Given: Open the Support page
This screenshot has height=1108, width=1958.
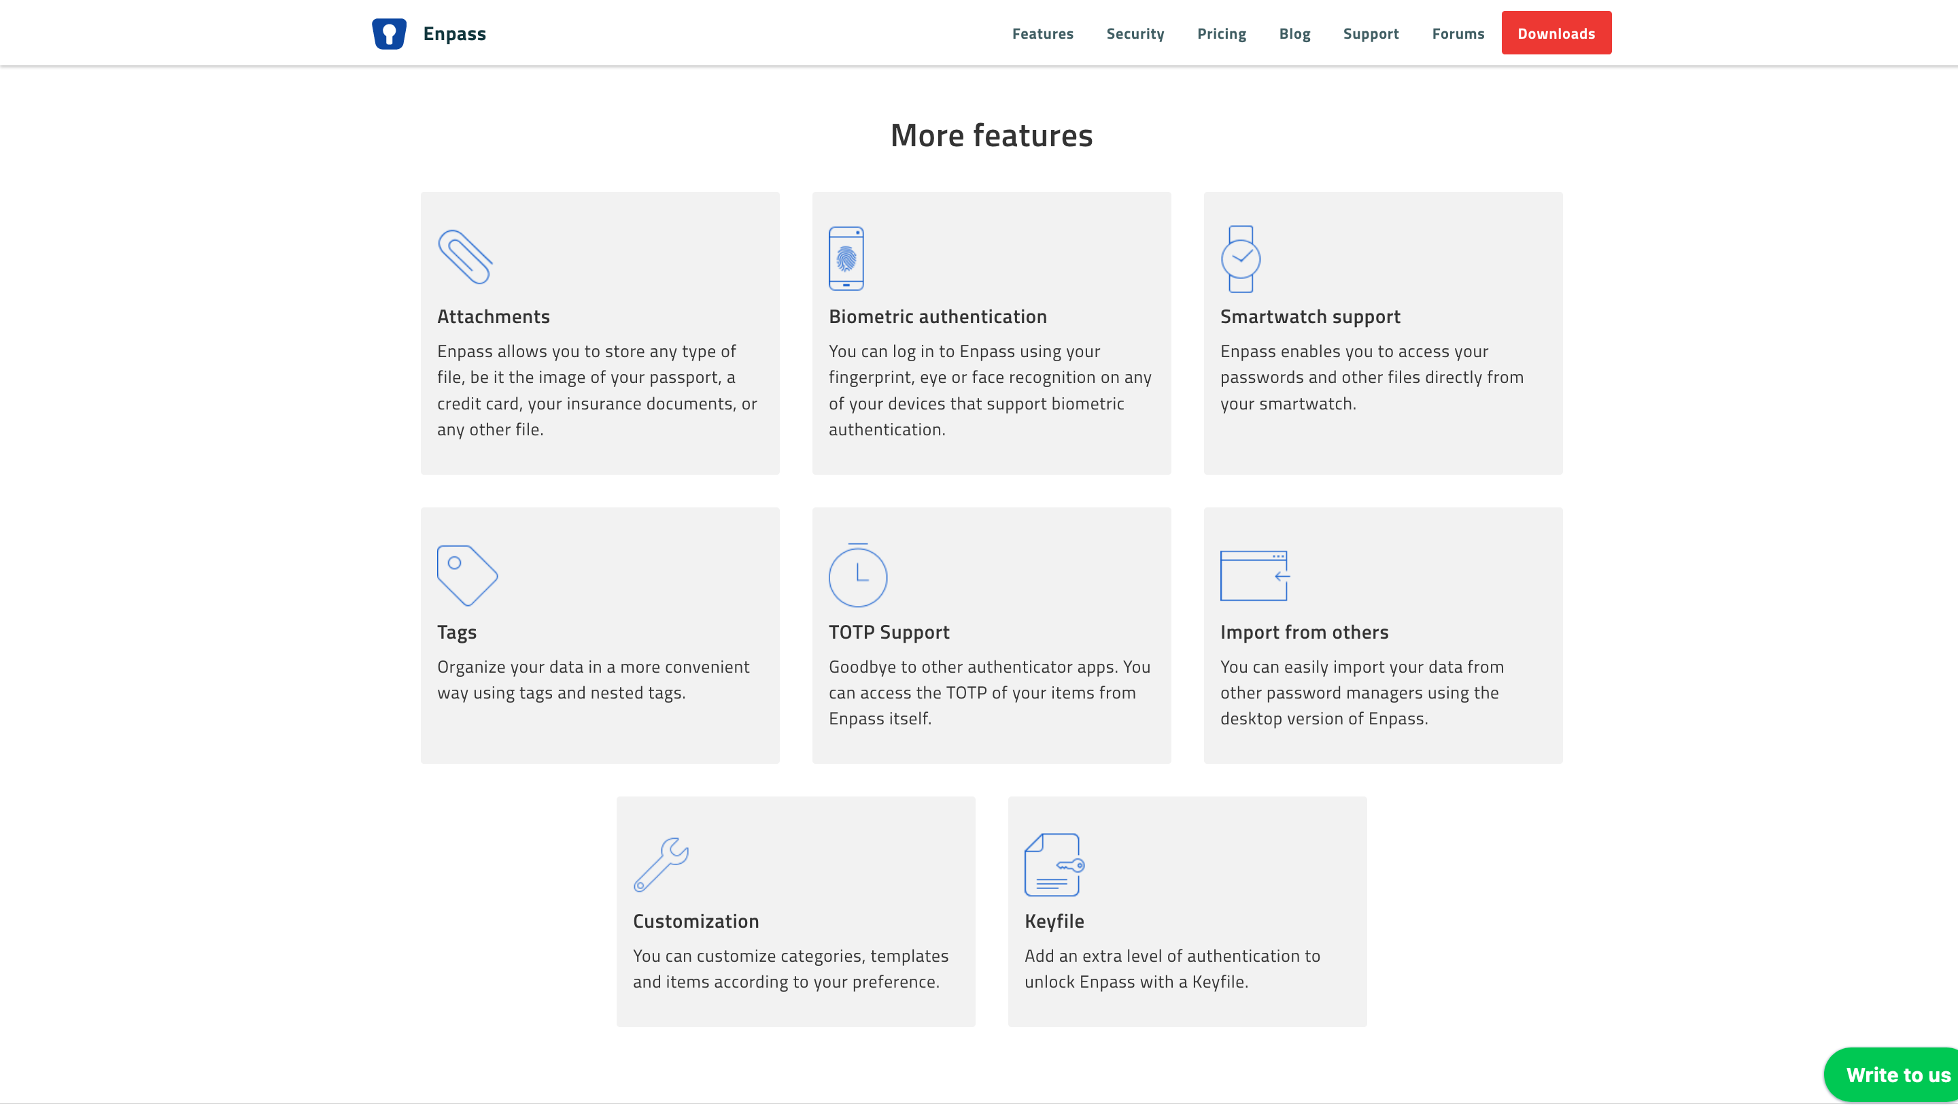Looking at the screenshot, I should 1371,33.
